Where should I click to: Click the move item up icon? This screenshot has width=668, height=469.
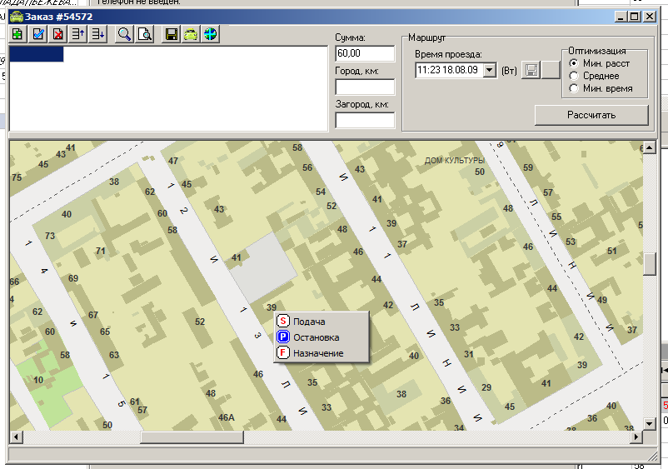tap(78, 34)
